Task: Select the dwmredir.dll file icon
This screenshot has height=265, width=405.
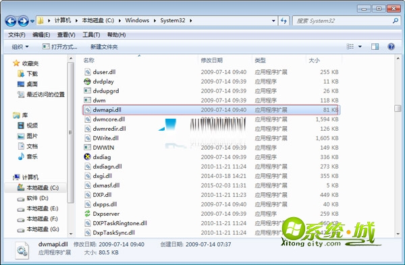Action: tap(88, 129)
